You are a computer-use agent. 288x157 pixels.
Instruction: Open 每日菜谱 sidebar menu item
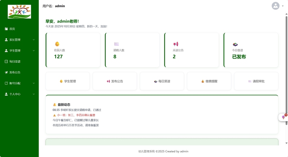[19, 61]
